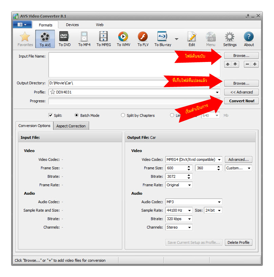Click the Progress bar

pos(134,101)
